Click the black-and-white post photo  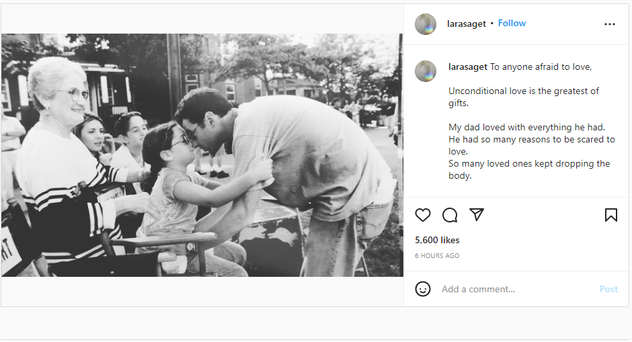[202, 155]
